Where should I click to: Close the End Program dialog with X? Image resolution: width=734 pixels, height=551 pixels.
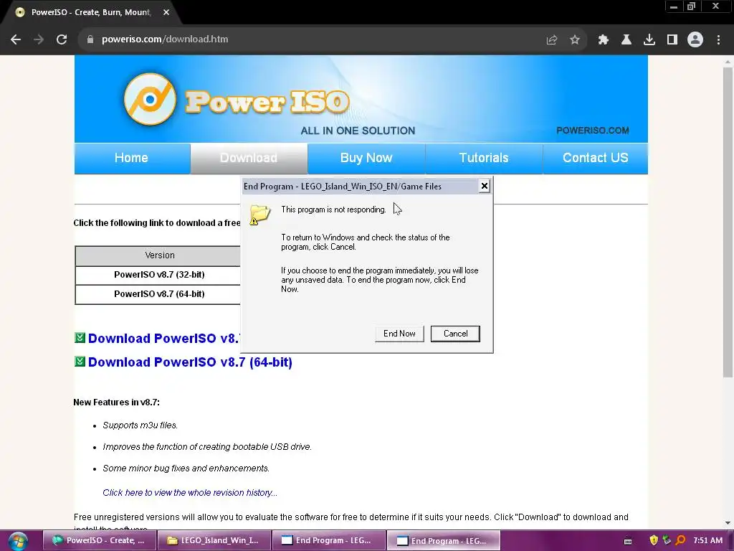click(485, 186)
